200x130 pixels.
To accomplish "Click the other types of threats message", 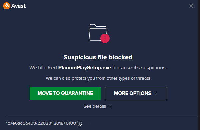I will [98, 78].
